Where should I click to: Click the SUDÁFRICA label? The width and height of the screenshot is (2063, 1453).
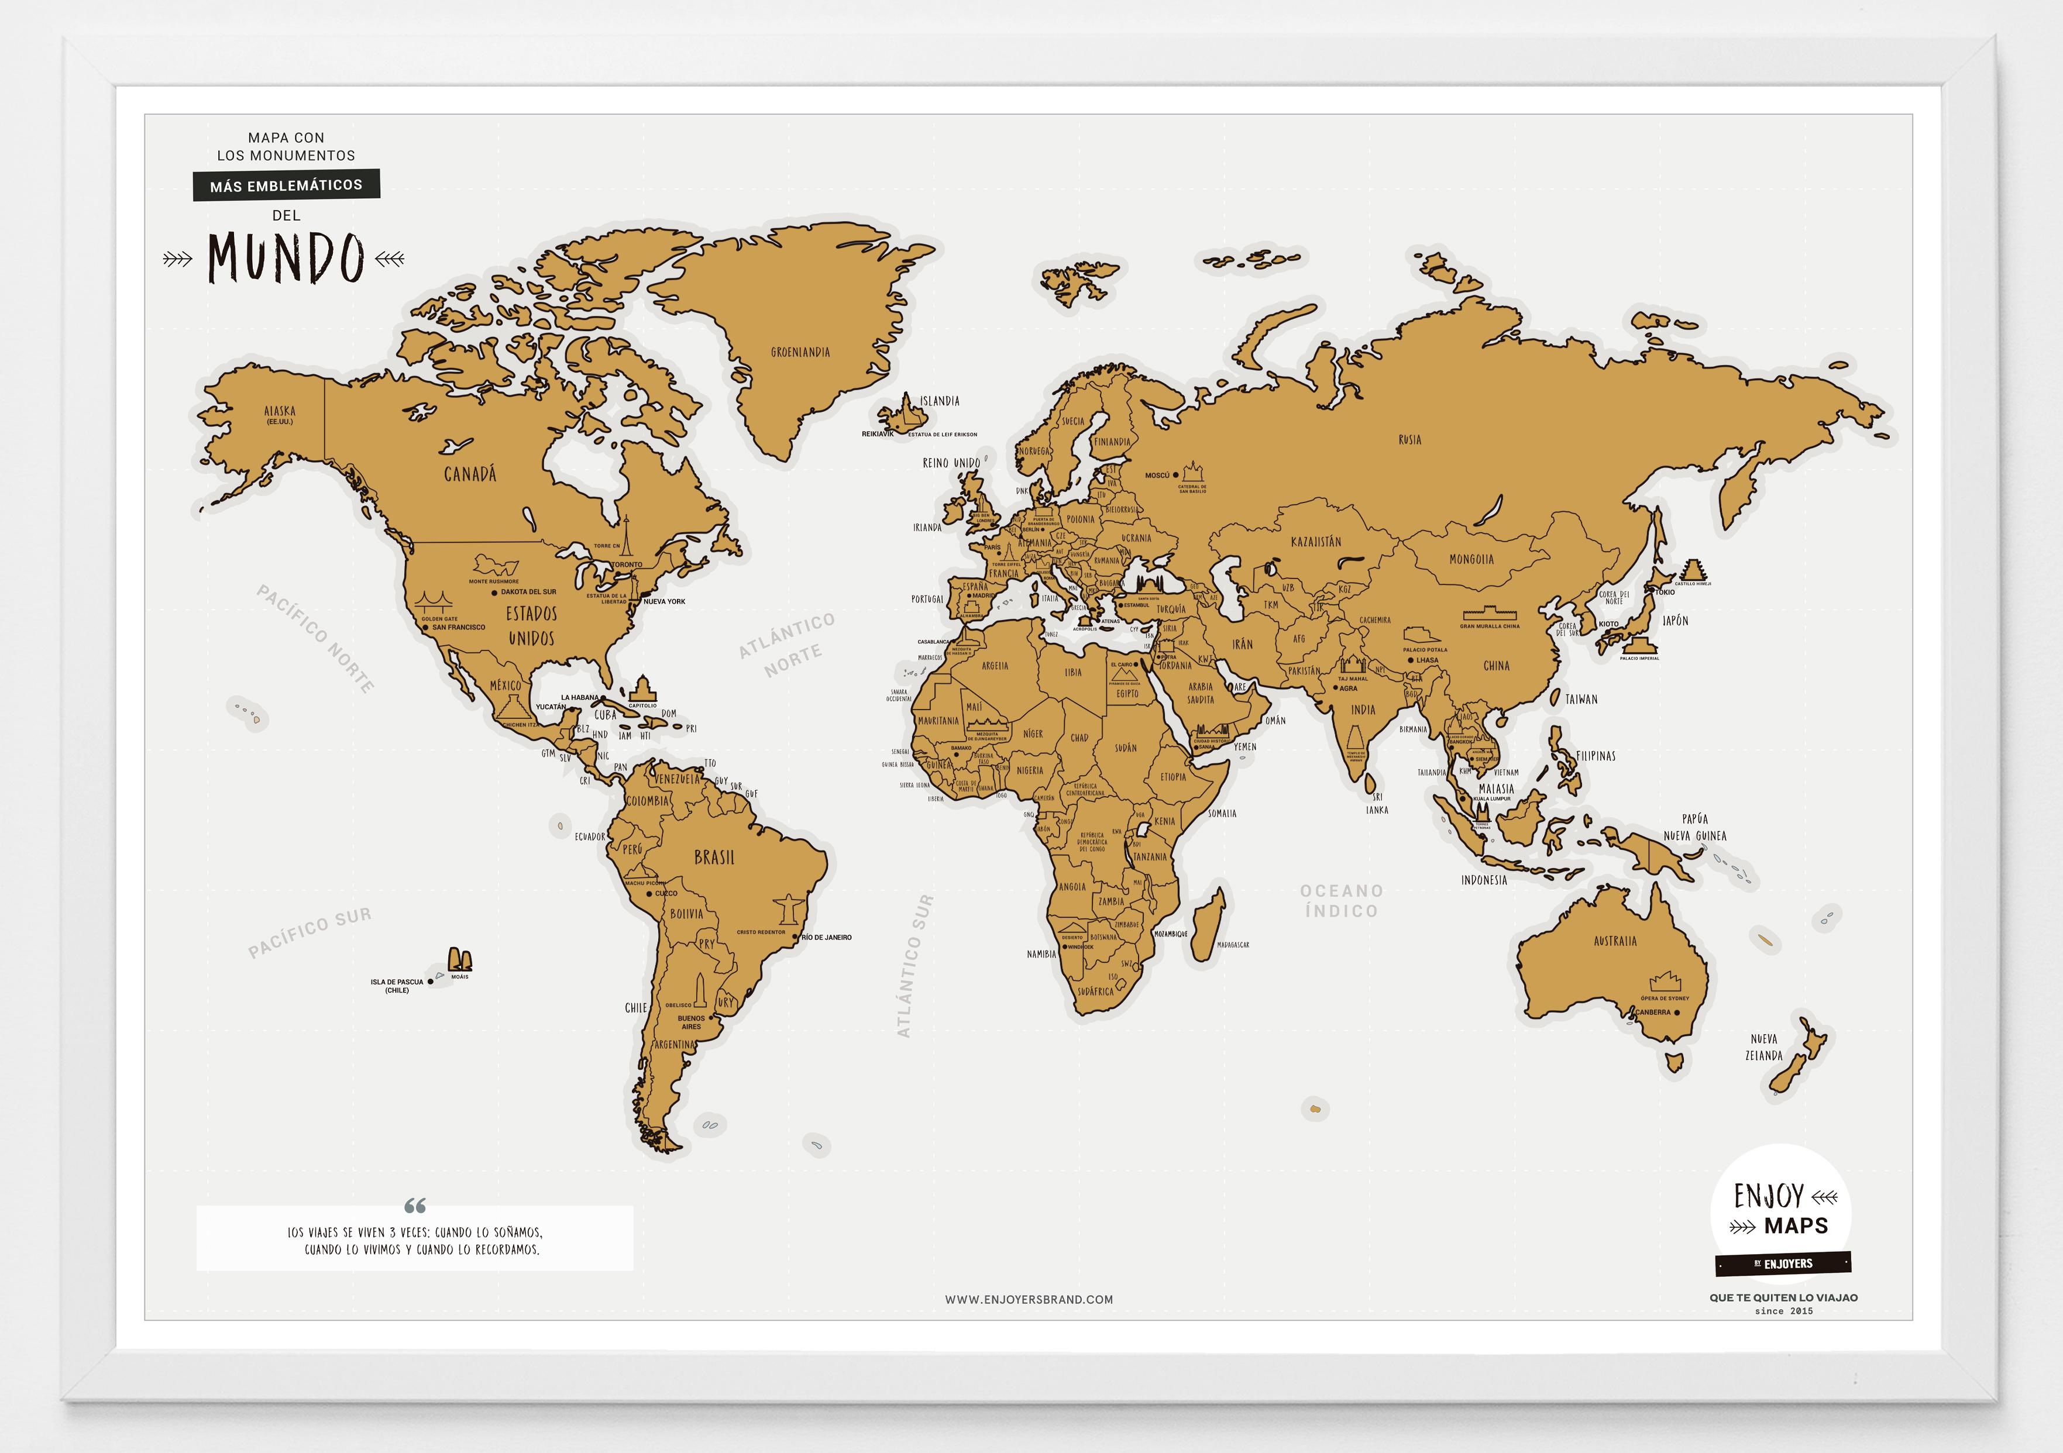(1095, 992)
